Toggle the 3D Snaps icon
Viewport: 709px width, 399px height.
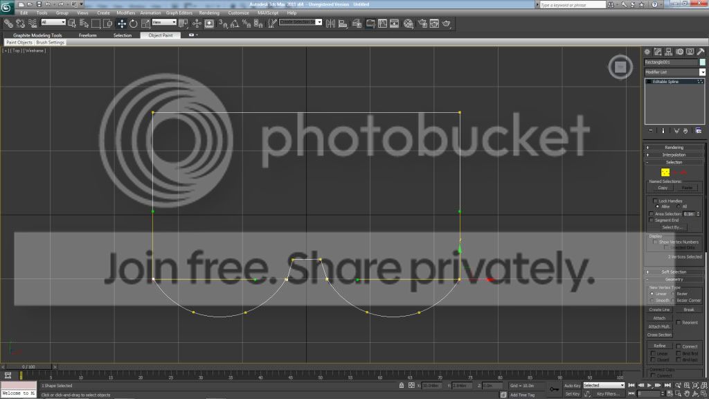pos(223,24)
